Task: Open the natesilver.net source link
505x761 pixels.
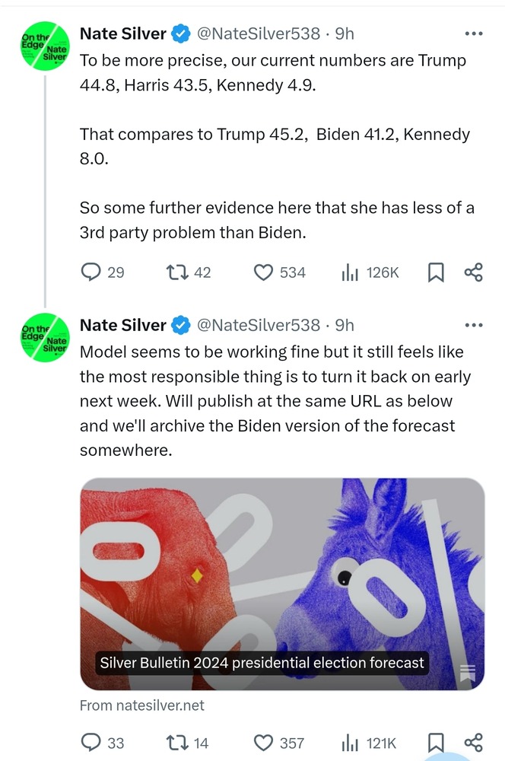Action: (142, 705)
